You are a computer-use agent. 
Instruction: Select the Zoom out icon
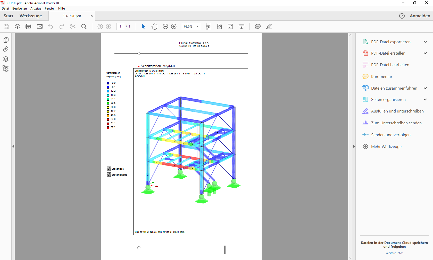(165, 27)
